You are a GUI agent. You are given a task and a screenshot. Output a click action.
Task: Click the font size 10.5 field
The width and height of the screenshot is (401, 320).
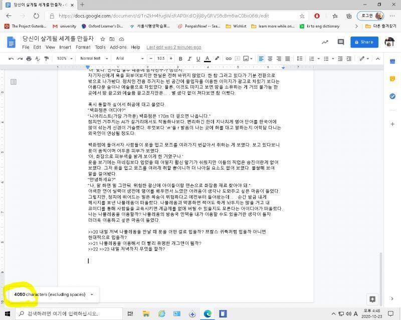161,58
